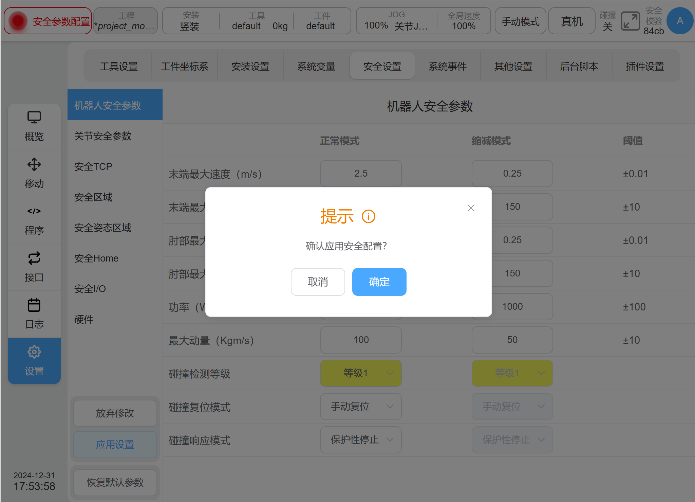Click normal-mode max end speed field 2.5

[x=361, y=173]
